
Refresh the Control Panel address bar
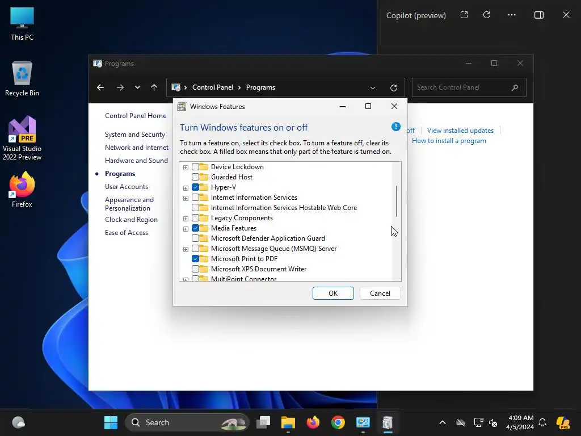394,88
